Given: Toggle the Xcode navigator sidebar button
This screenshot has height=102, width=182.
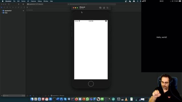Looking at the screenshot, I should (x=9, y=4).
